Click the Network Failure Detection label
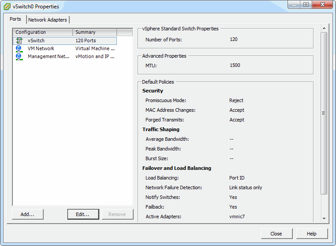The image size is (336, 246). pos(174,187)
